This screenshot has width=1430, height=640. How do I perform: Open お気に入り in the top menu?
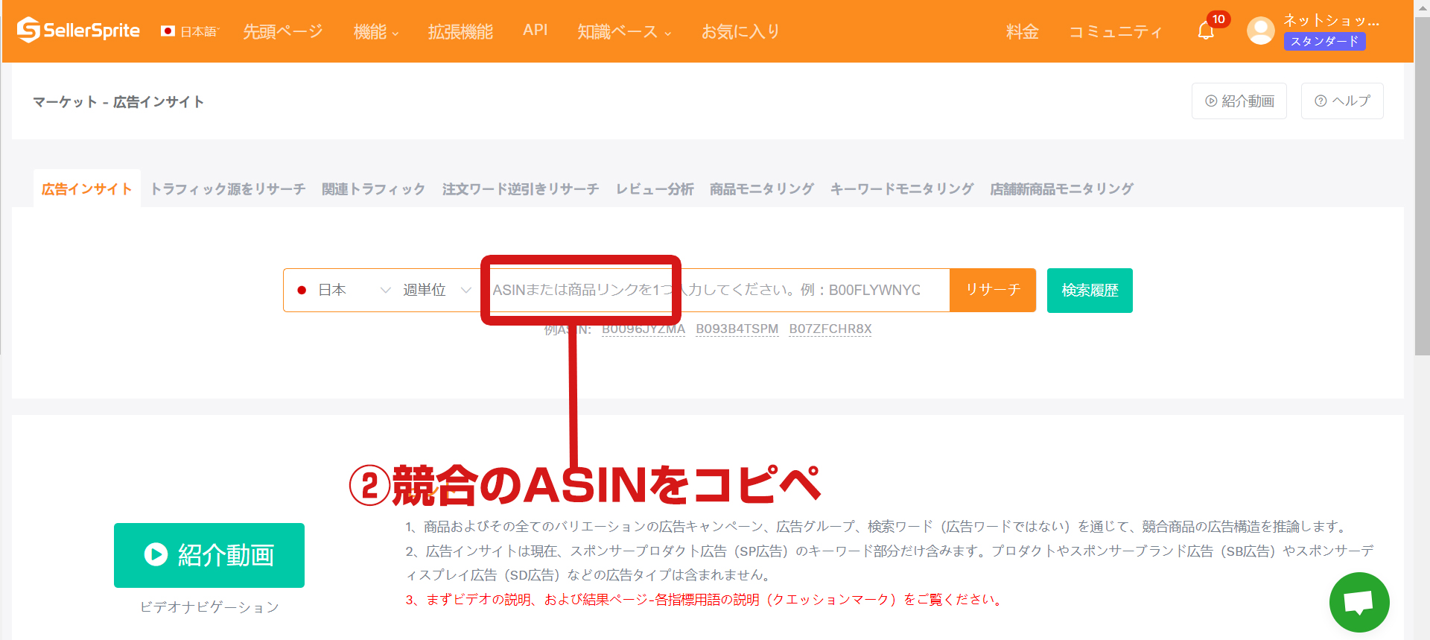coord(740,31)
